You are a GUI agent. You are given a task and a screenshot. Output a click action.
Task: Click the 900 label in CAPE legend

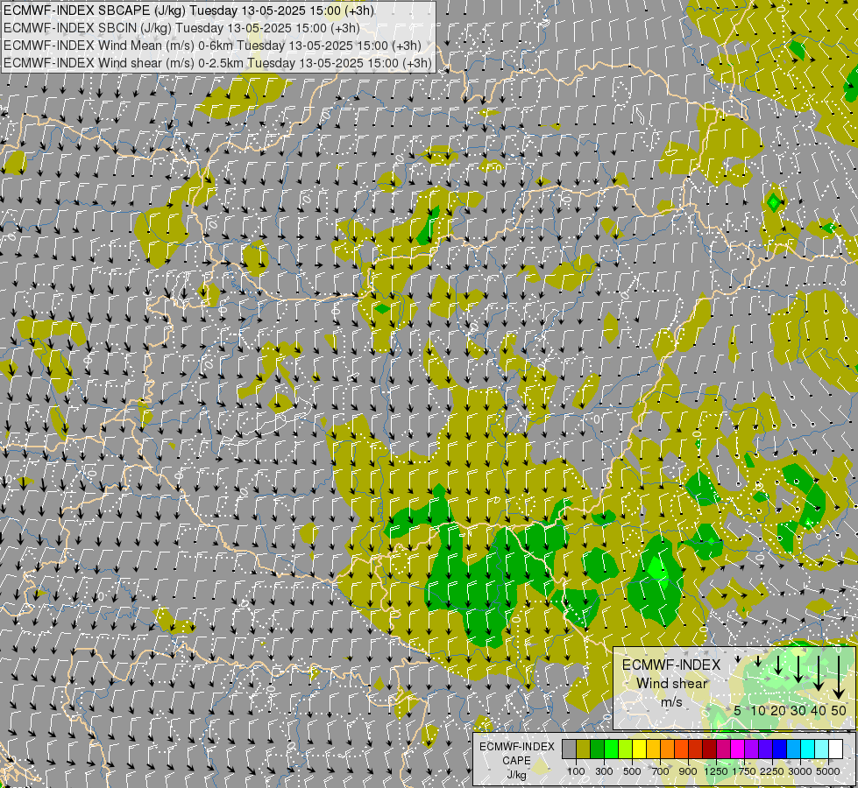688,771
